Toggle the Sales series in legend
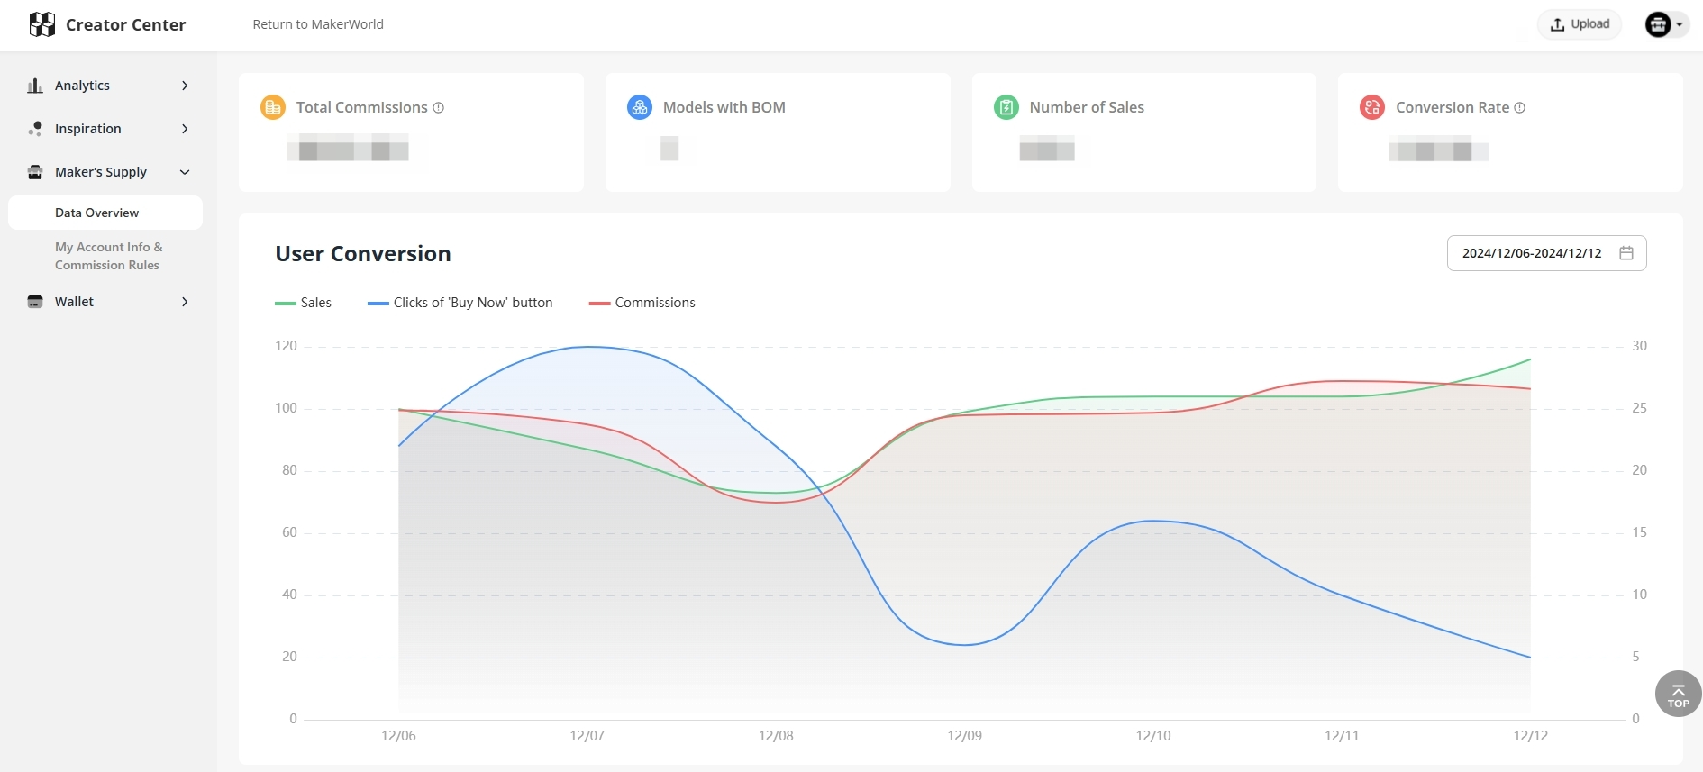Screen dimensions: 1703x772 coord(304,303)
